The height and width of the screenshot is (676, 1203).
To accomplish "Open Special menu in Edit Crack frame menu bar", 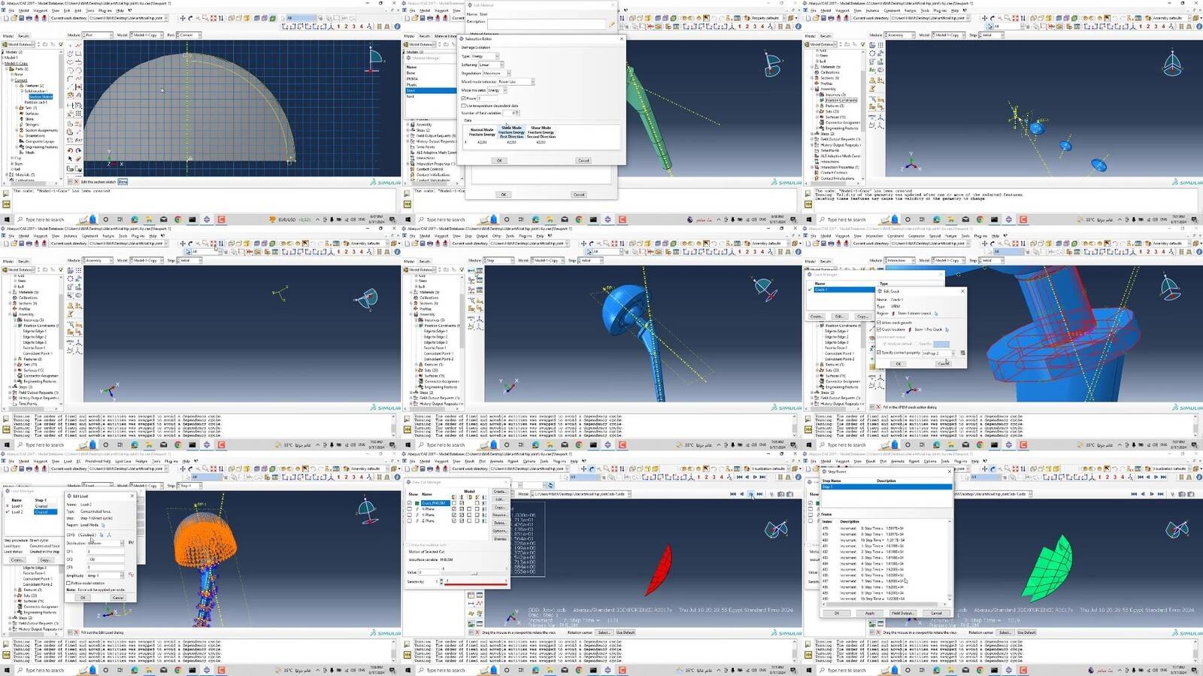I will click(x=935, y=236).
